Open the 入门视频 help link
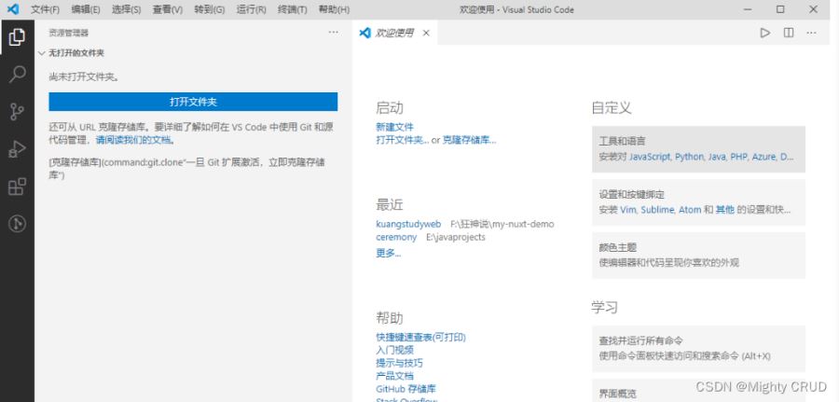 point(395,350)
